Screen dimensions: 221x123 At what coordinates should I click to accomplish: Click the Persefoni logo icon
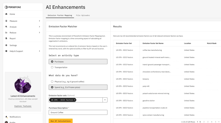(x=6, y=7)
